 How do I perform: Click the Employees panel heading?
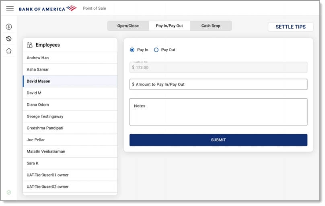pyautogui.click(x=48, y=45)
